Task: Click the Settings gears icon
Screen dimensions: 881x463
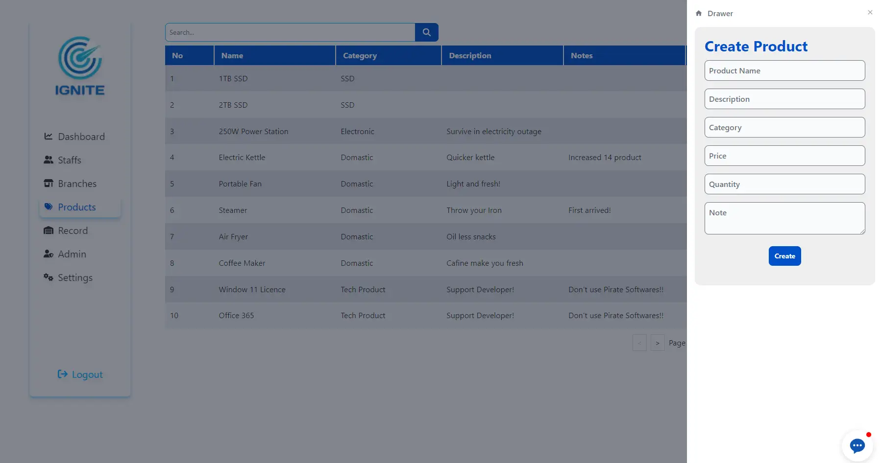Action: [x=49, y=278]
